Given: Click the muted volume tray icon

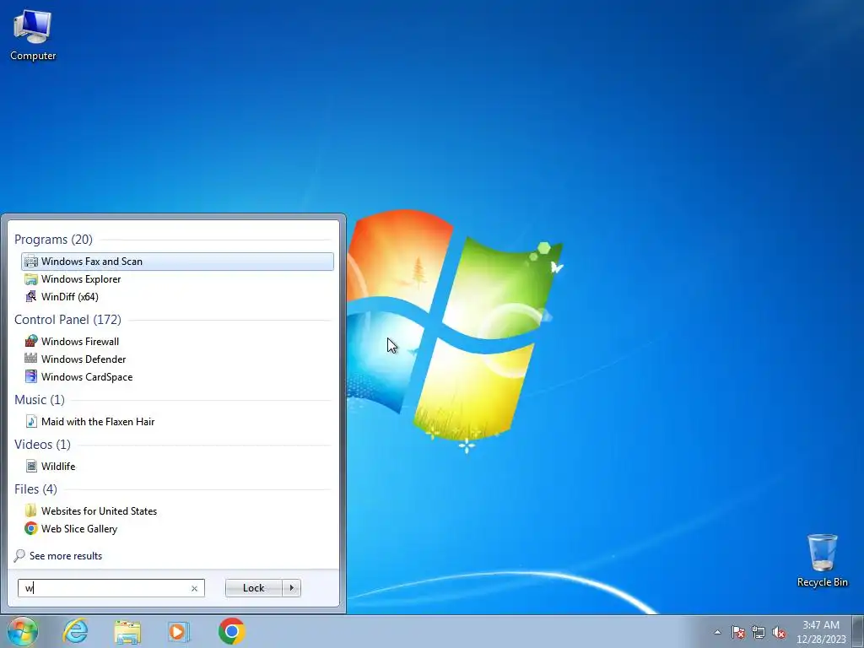Looking at the screenshot, I should [x=779, y=632].
